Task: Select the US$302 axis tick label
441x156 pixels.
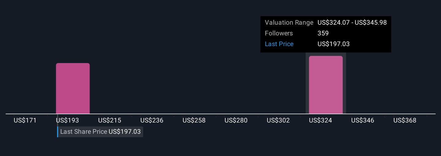Action: [x=278, y=120]
